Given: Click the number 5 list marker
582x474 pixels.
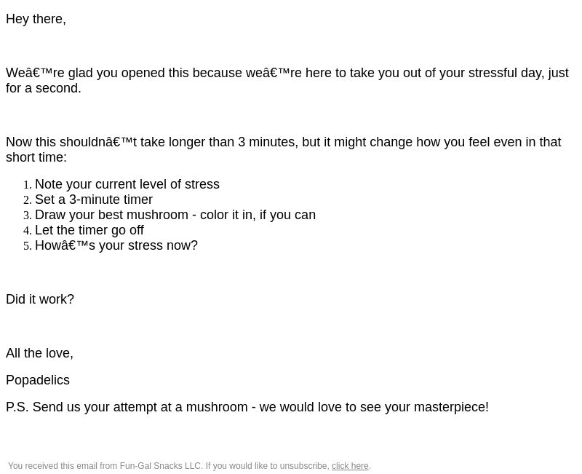Looking at the screenshot, I should (28, 245).
